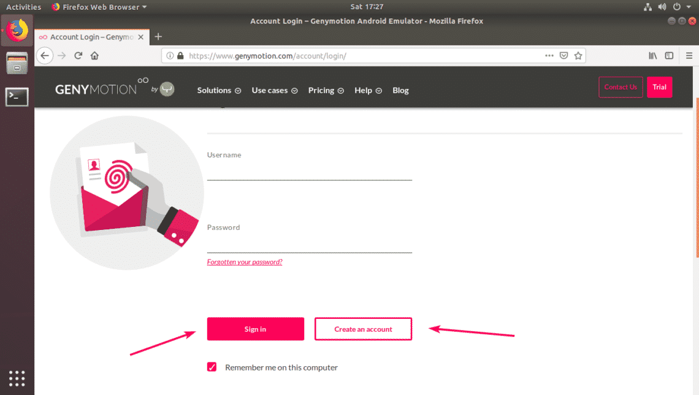Expand the Use cases dropdown menu
The image size is (699, 395).
coord(274,90)
